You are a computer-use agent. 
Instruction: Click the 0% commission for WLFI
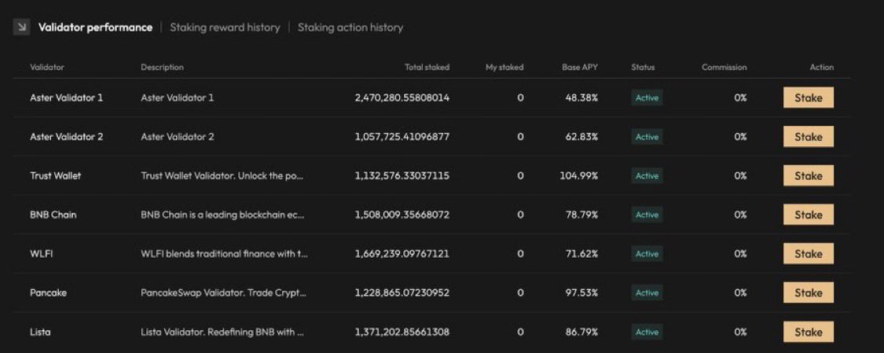tap(740, 254)
